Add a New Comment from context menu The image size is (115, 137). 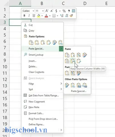click(x=42, y=102)
